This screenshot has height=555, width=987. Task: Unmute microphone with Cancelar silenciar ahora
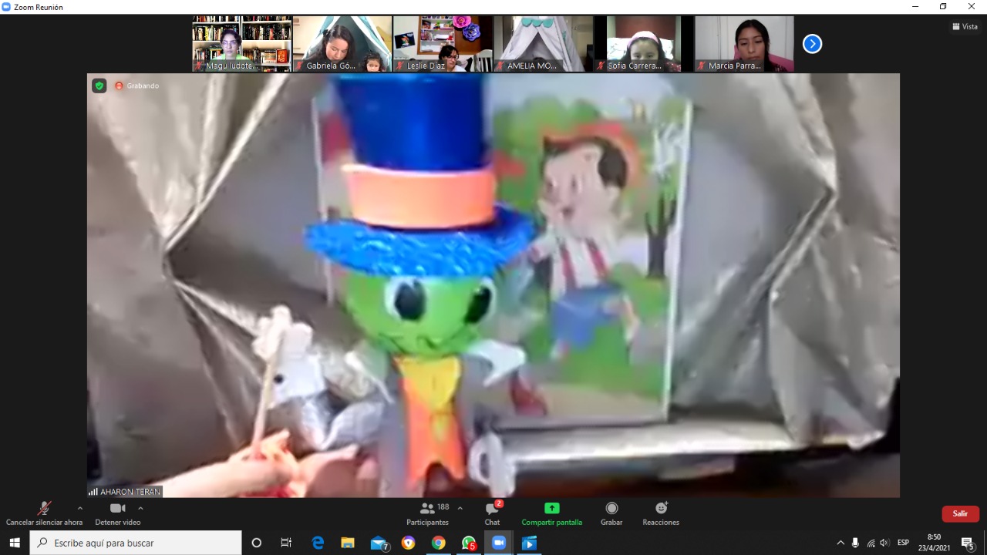tap(45, 514)
